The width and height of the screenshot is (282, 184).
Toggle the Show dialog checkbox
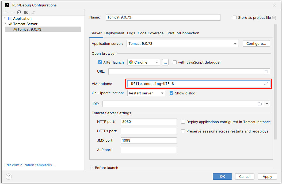point(172,93)
